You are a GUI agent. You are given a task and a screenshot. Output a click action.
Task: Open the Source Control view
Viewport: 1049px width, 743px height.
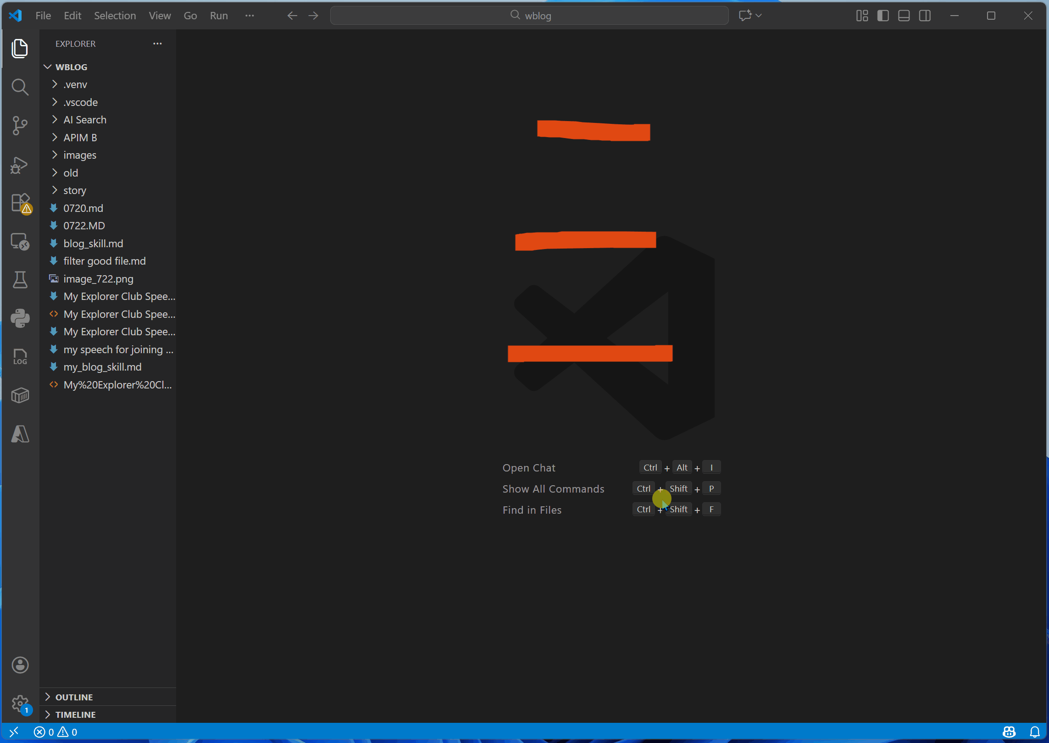[x=20, y=125]
